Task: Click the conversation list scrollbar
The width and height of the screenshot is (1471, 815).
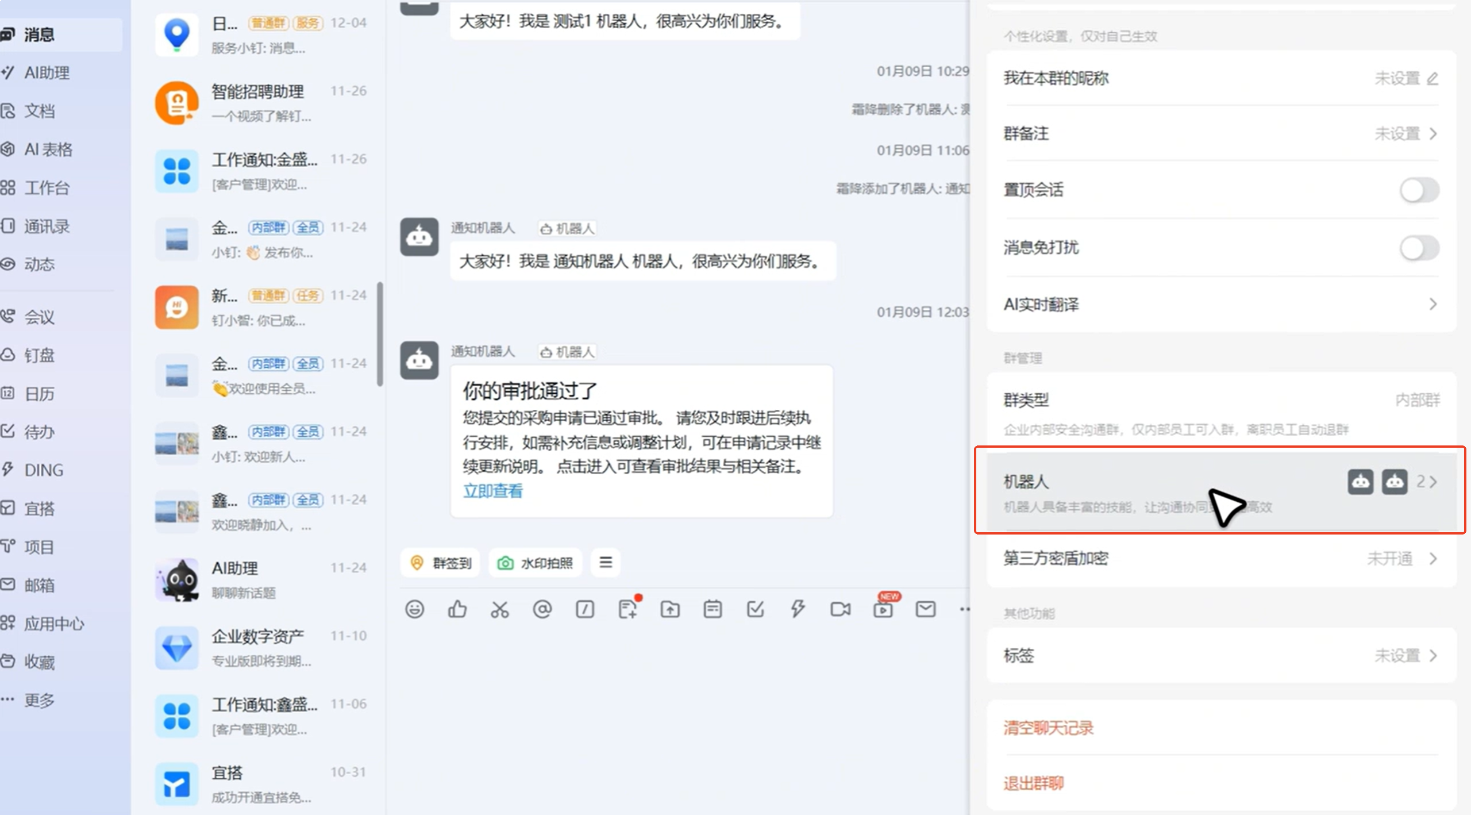Action: [x=379, y=334]
